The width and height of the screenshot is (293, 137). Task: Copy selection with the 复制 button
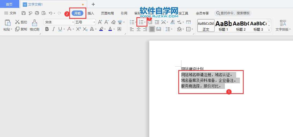[x=21, y=29]
